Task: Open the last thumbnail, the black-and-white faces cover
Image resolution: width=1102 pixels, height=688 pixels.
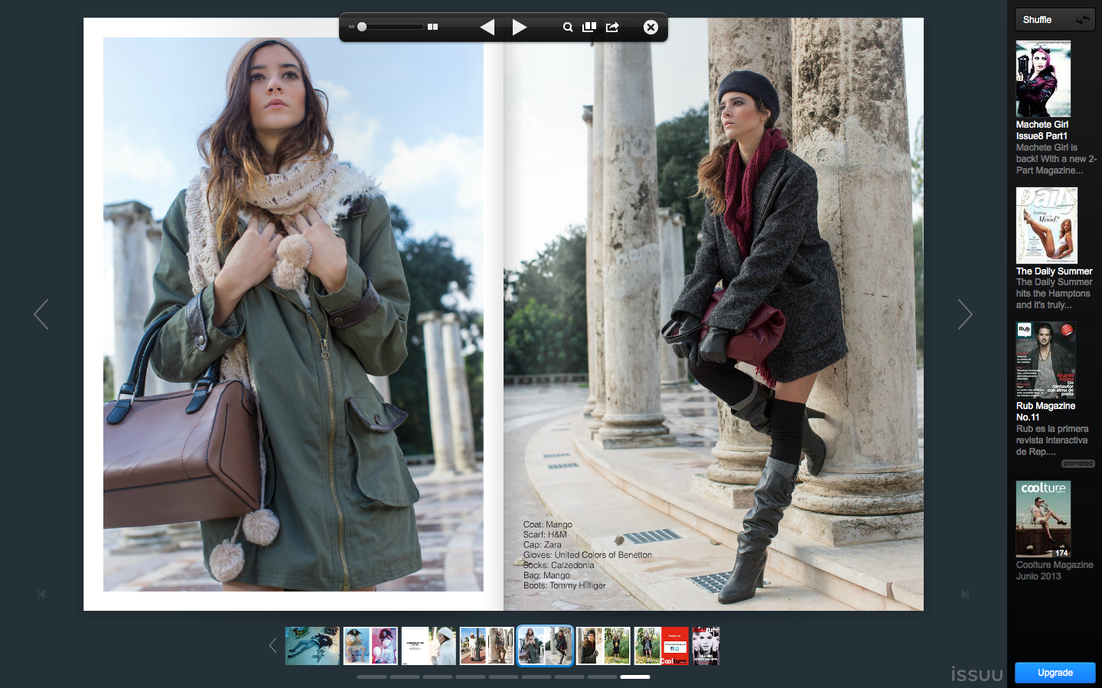Action: [706, 646]
